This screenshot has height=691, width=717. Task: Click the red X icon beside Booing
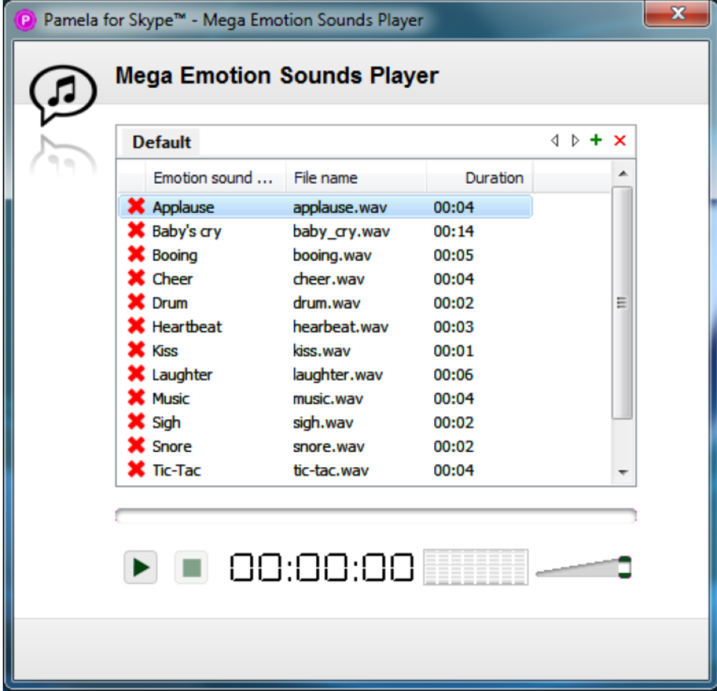pyautogui.click(x=136, y=254)
